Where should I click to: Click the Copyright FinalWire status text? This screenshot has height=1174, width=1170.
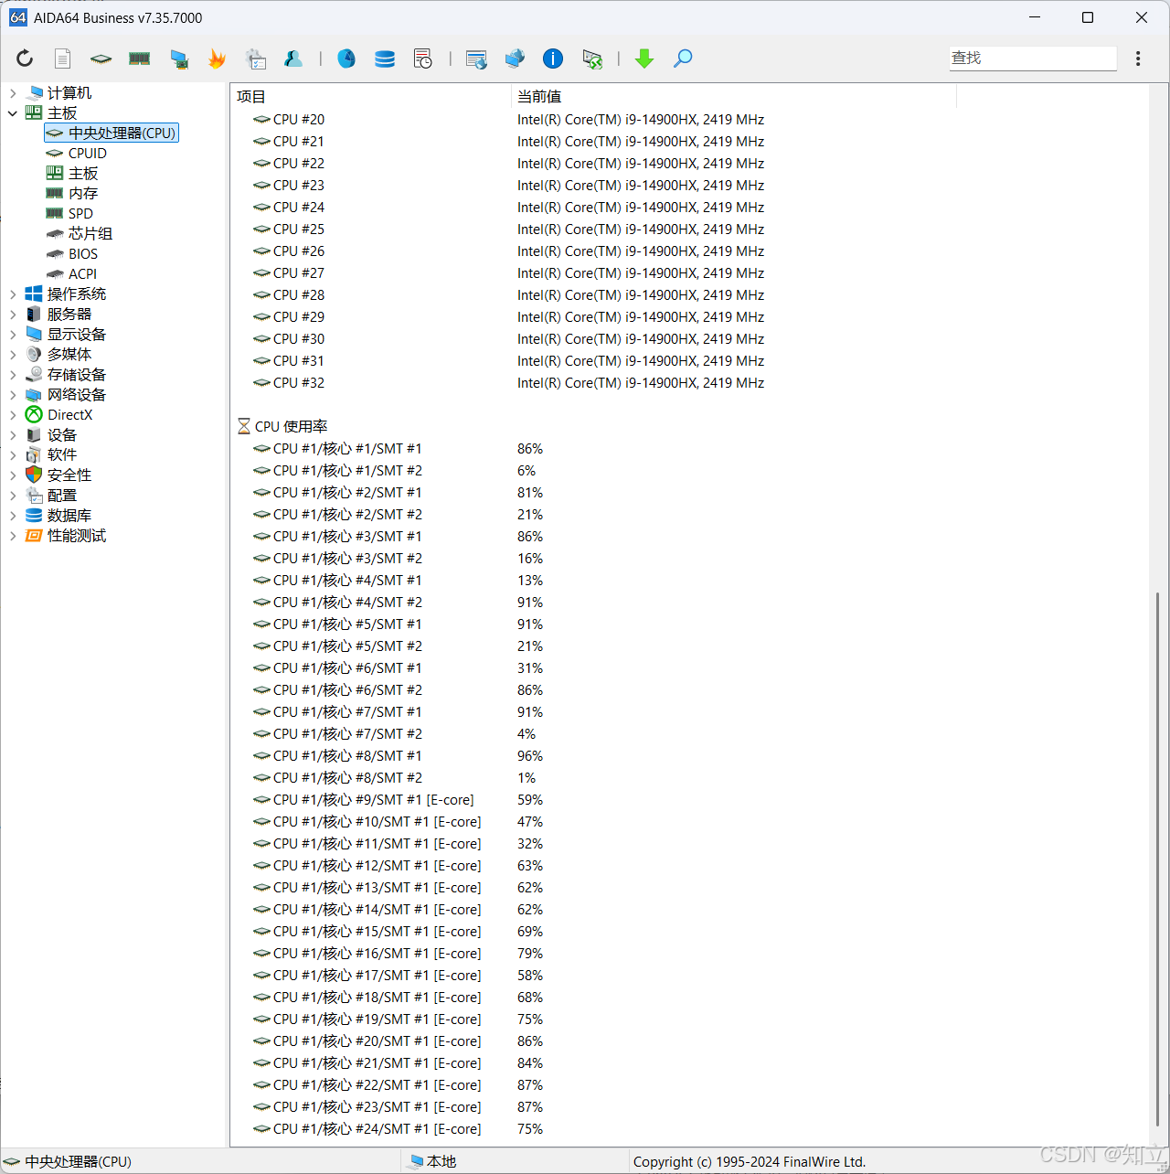750,1162
